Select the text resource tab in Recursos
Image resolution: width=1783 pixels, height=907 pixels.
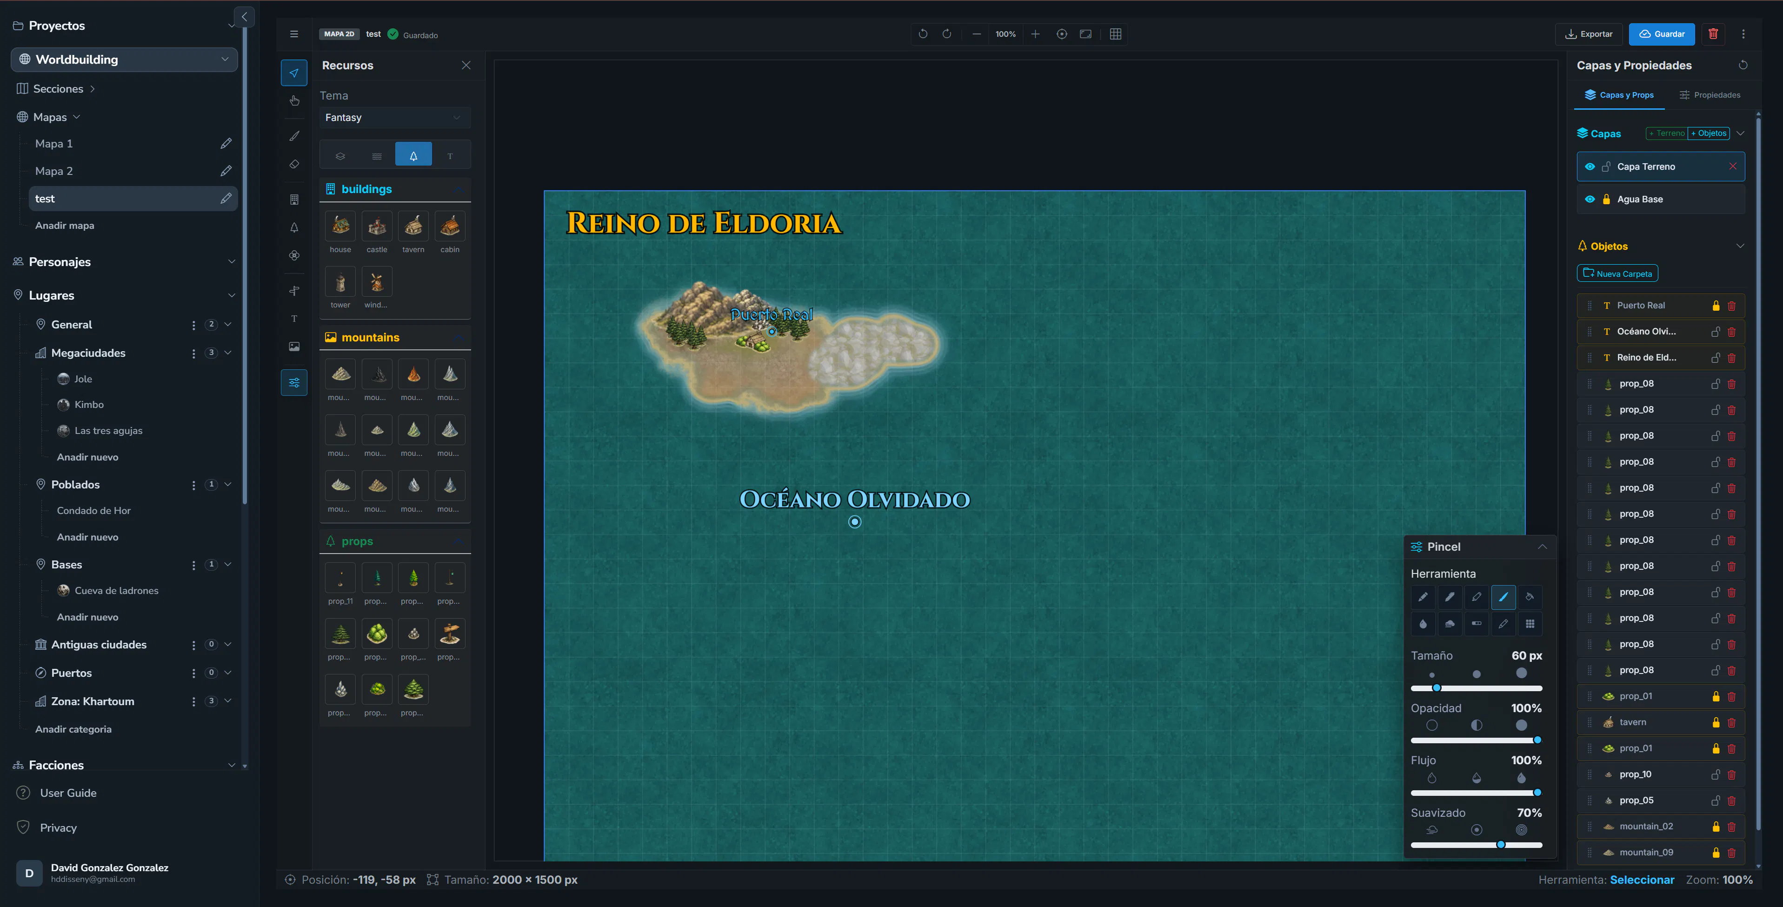pos(450,156)
